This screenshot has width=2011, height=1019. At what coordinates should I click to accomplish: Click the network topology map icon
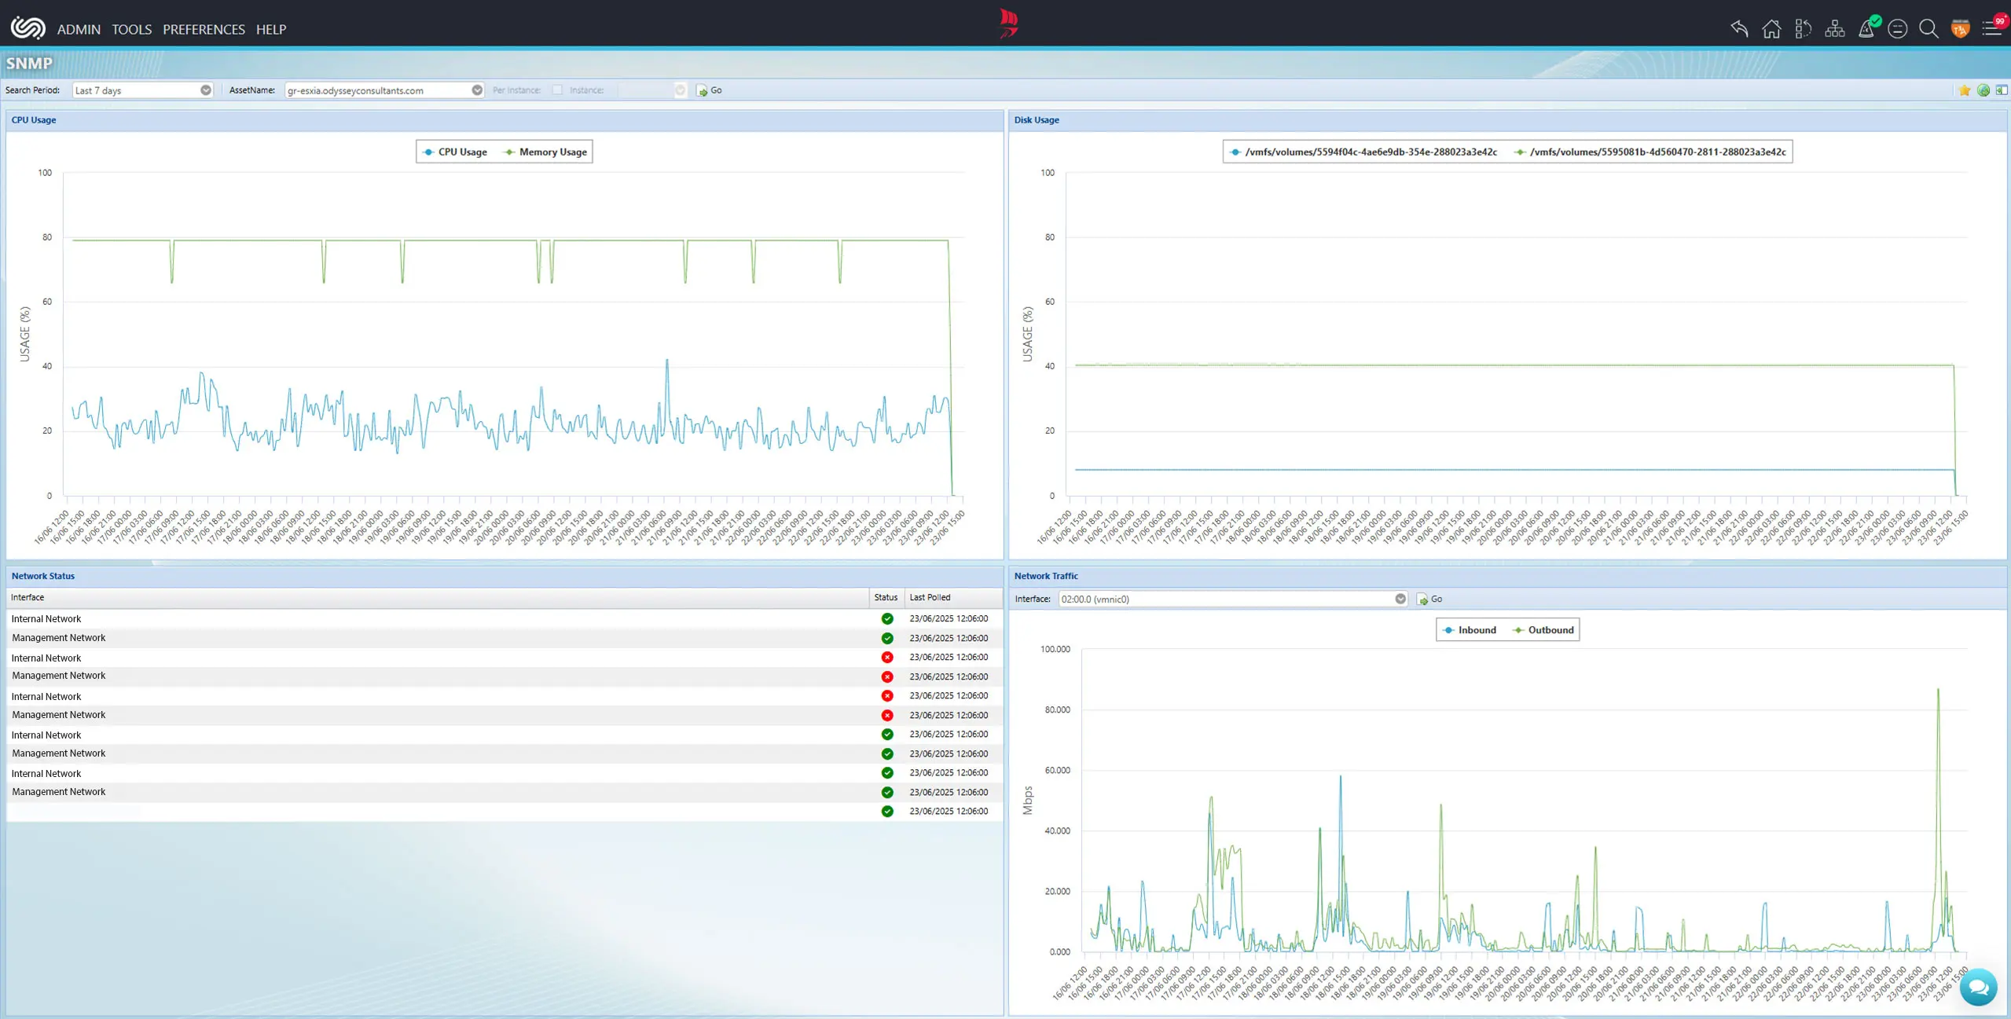1834,28
